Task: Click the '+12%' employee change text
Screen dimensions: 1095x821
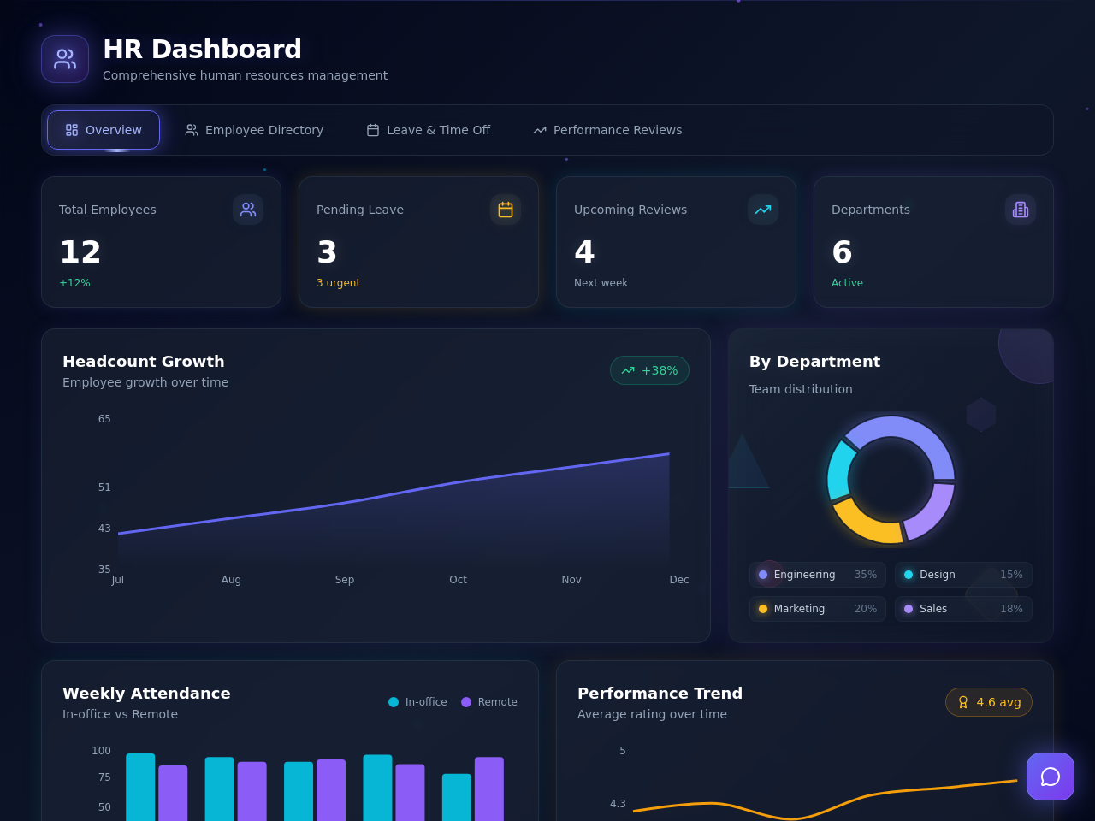Action: coord(74,283)
